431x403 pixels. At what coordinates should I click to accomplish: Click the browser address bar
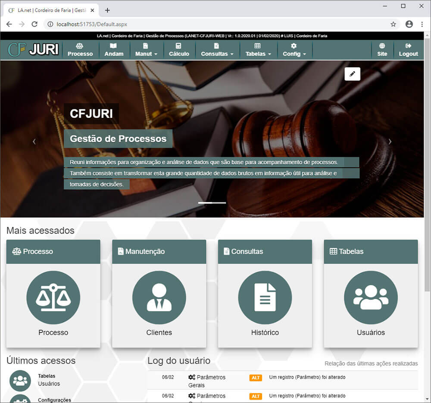point(215,25)
